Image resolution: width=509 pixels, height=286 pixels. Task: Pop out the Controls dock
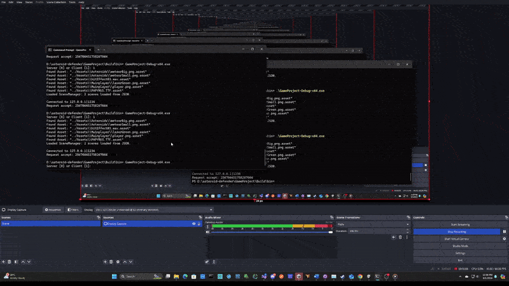coord(506,217)
